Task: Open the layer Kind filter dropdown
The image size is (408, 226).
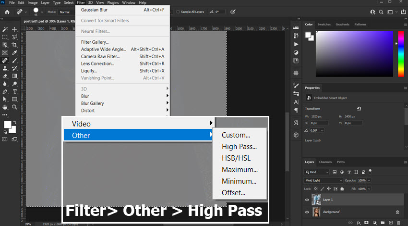Action: 317,172
